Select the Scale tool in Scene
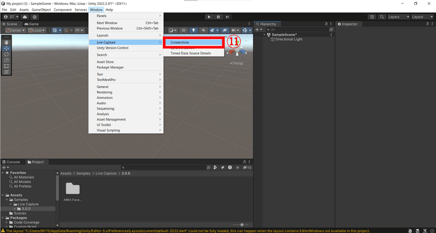The image size is (436, 233). pos(7,60)
